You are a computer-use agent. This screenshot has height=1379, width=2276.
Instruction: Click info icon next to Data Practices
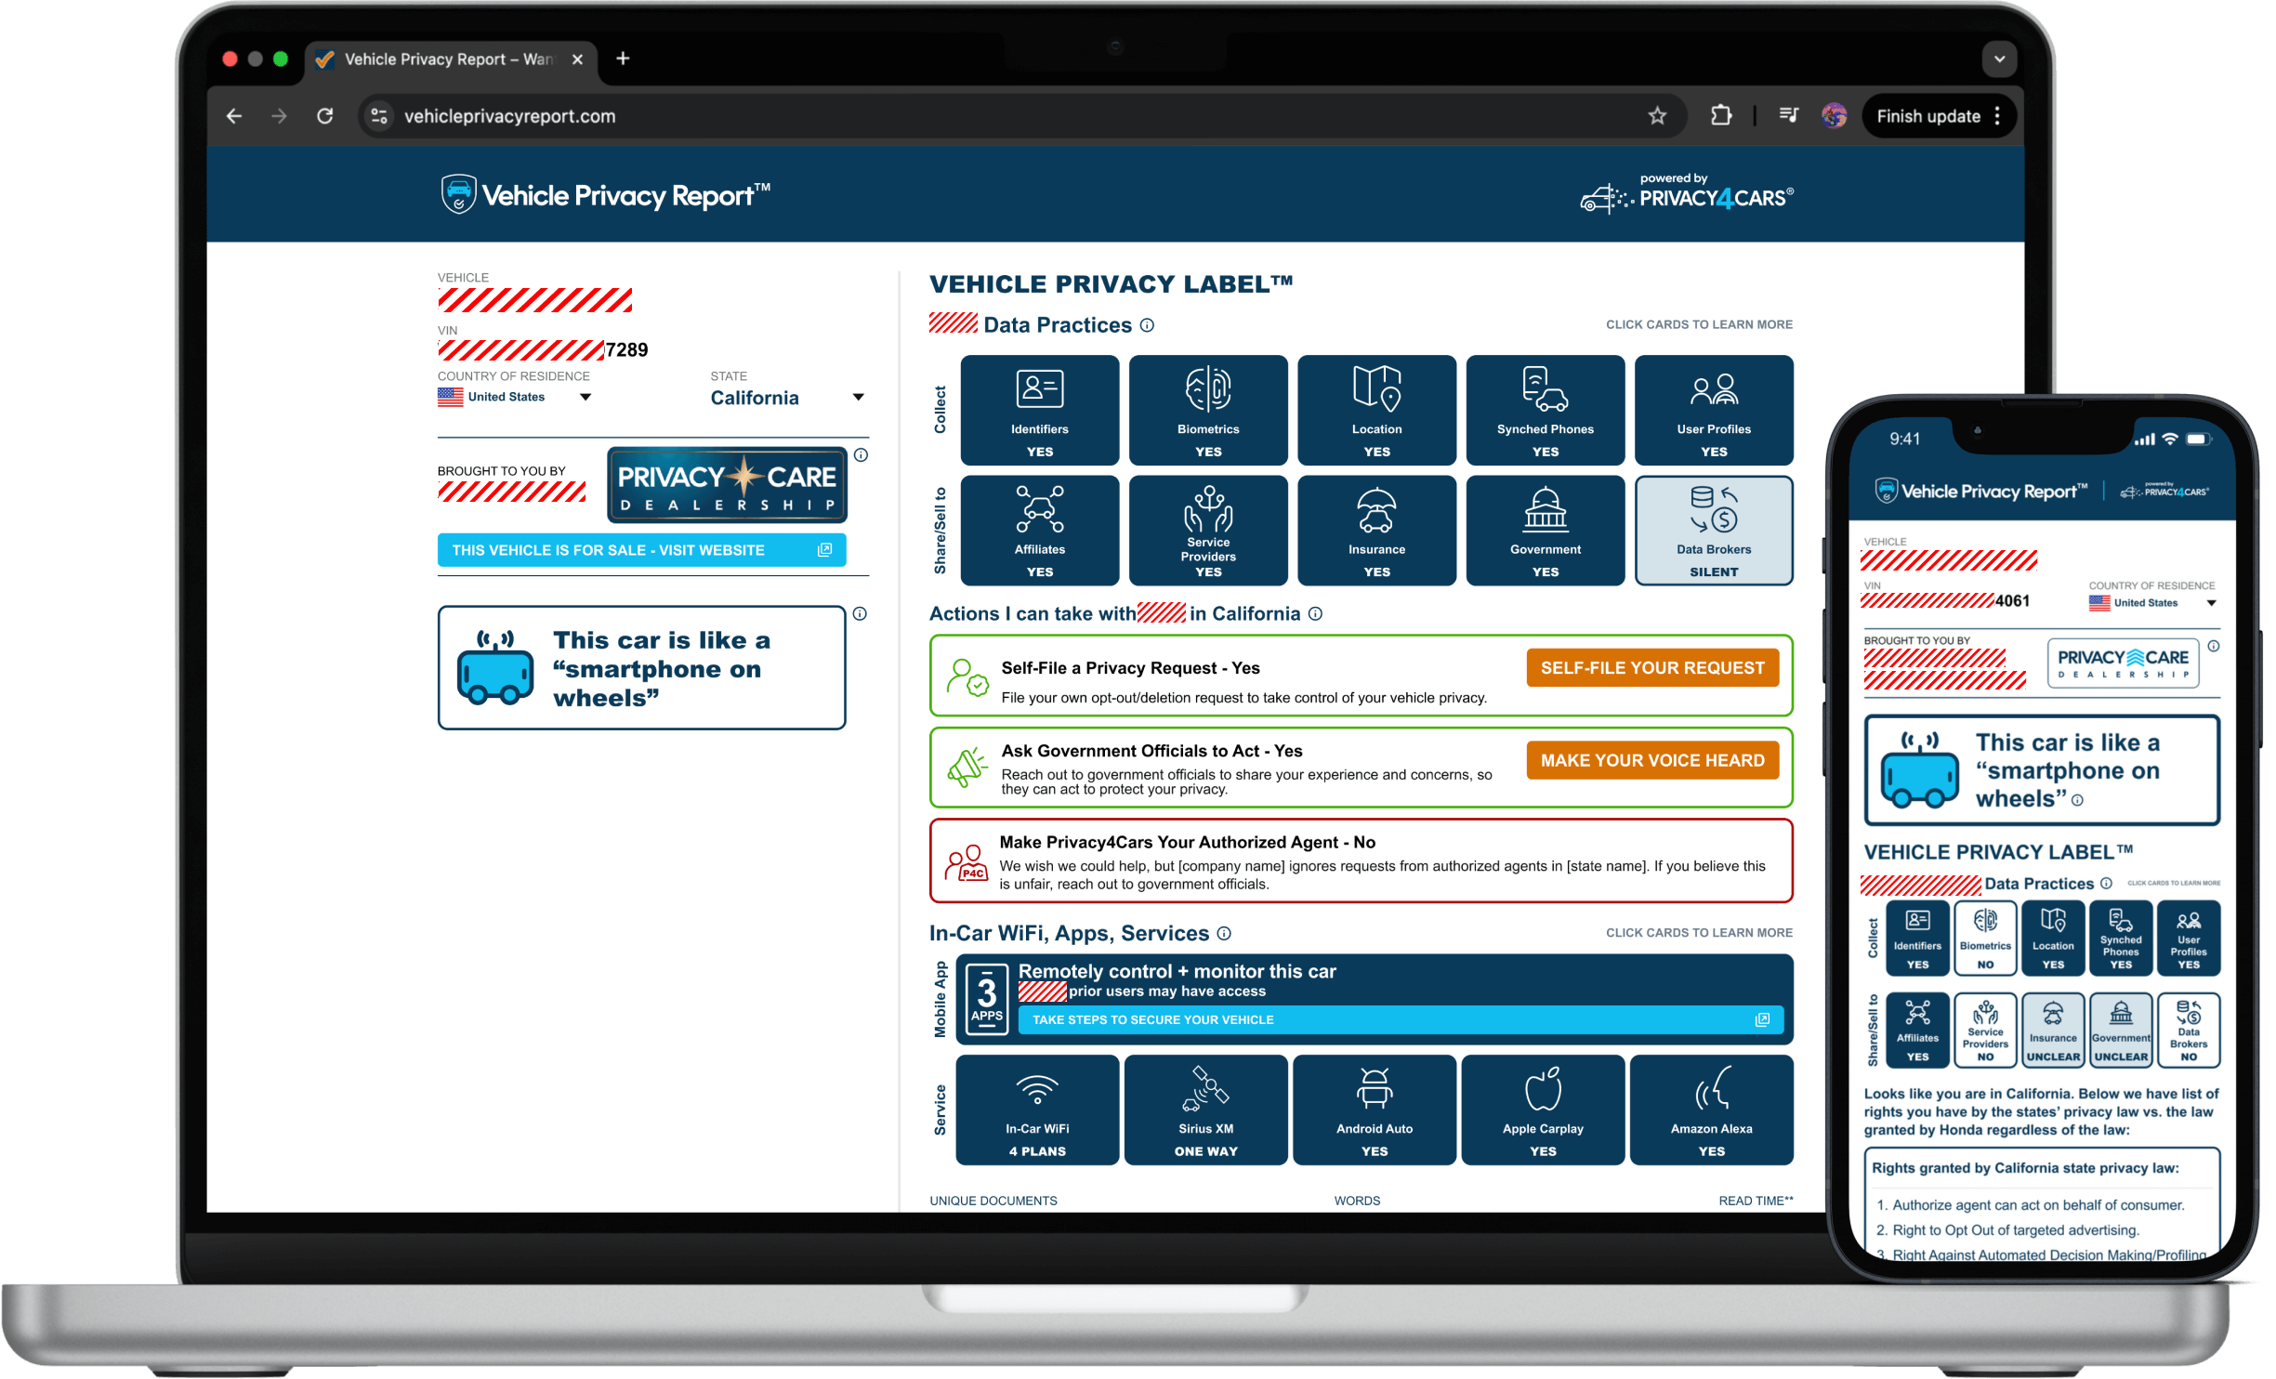tap(1147, 325)
